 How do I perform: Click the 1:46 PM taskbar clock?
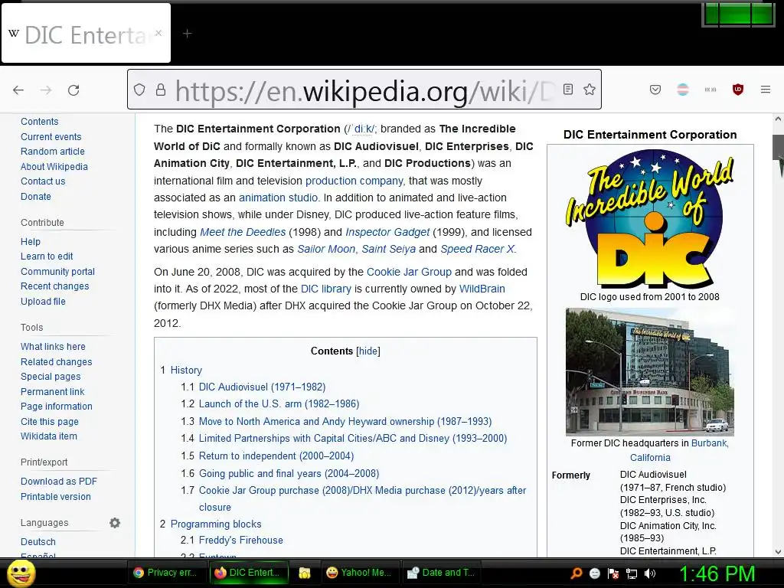717,574
